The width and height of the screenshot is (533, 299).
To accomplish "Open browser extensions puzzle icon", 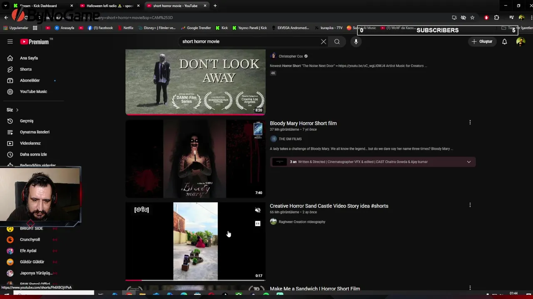I will coord(496,17).
